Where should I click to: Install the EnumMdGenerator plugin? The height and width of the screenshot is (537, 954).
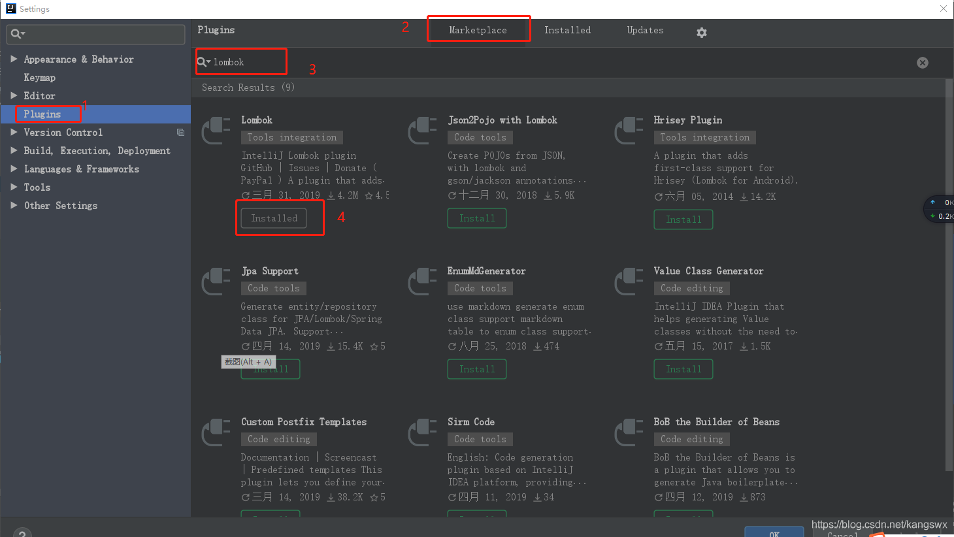[x=477, y=369]
